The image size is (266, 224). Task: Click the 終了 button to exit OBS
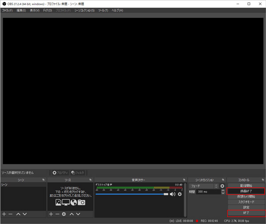click(x=246, y=212)
